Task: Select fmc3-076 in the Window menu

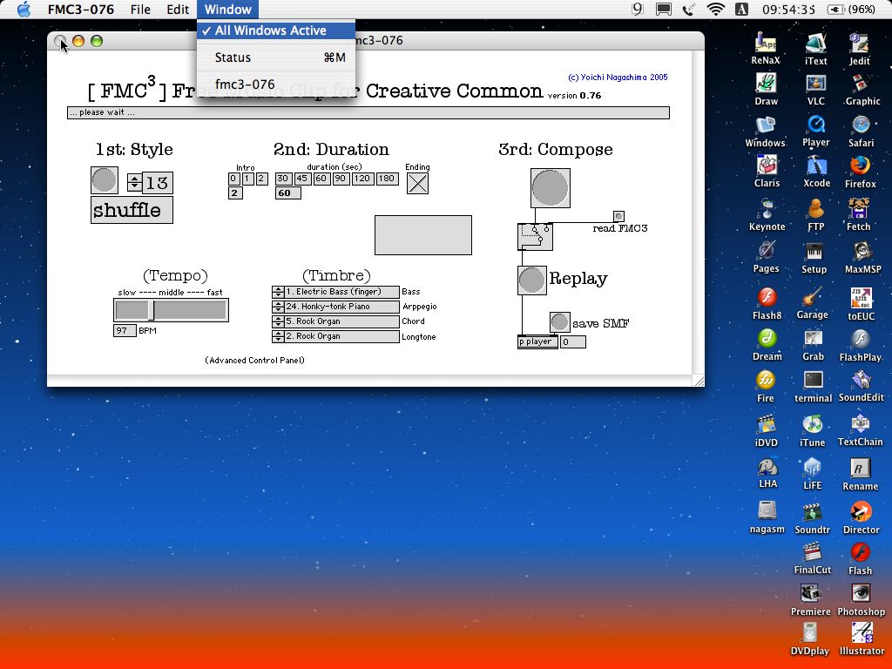Action: point(245,84)
